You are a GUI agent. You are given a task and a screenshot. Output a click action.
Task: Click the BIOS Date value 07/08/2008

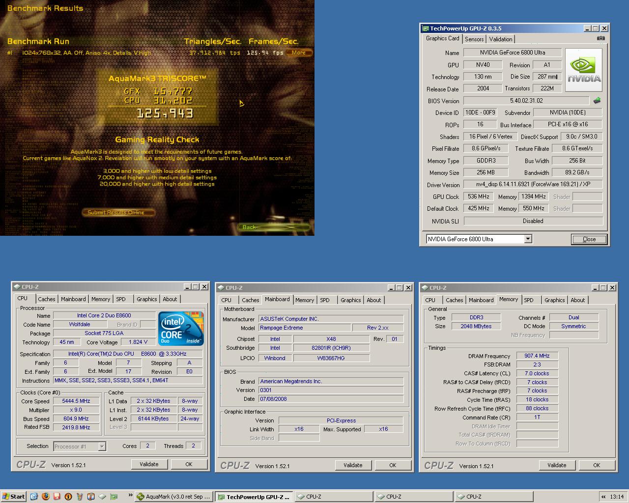pyautogui.click(x=331, y=399)
